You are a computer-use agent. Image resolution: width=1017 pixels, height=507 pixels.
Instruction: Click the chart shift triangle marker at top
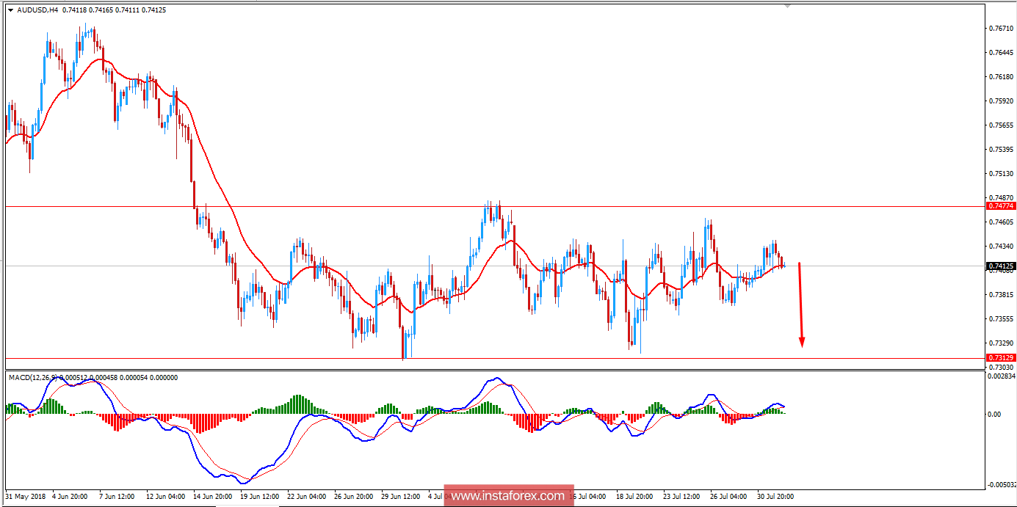pyautogui.click(x=788, y=6)
